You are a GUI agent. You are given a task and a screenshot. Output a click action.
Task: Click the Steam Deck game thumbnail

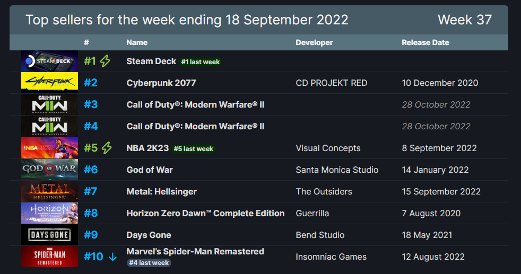point(49,61)
